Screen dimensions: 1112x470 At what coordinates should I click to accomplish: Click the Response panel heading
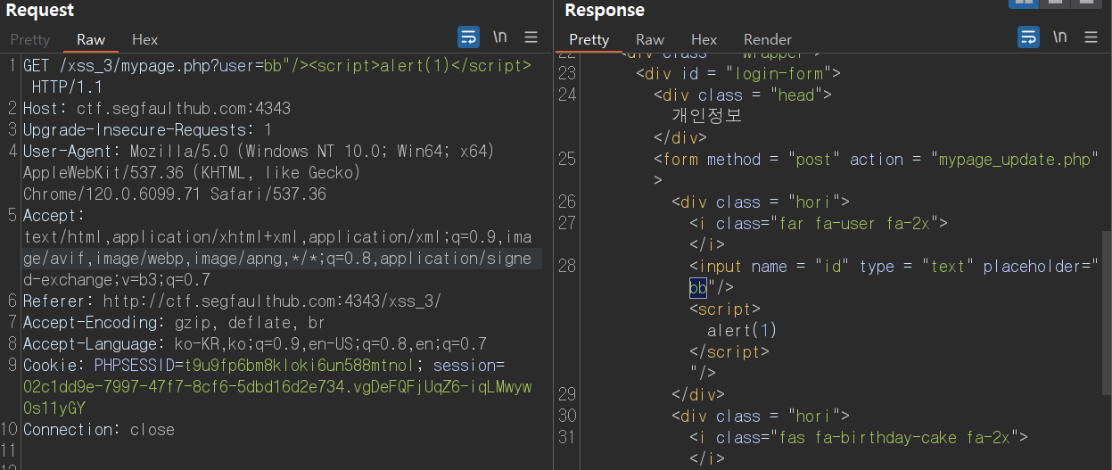click(605, 11)
